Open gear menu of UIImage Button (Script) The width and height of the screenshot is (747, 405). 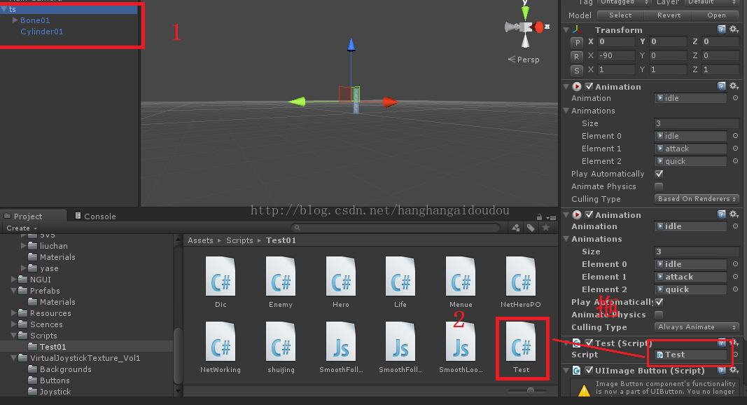[x=734, y=370]
